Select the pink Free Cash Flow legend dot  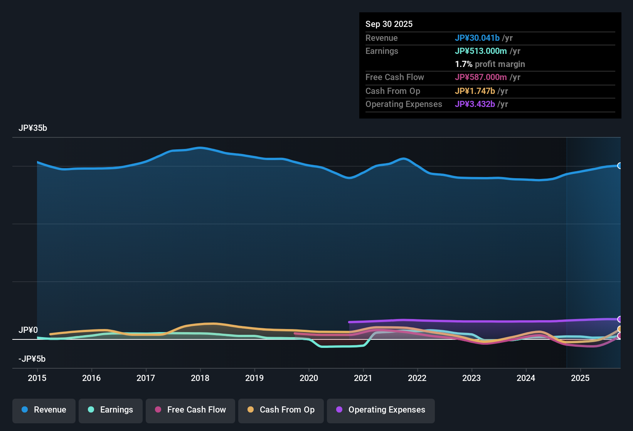158,410
